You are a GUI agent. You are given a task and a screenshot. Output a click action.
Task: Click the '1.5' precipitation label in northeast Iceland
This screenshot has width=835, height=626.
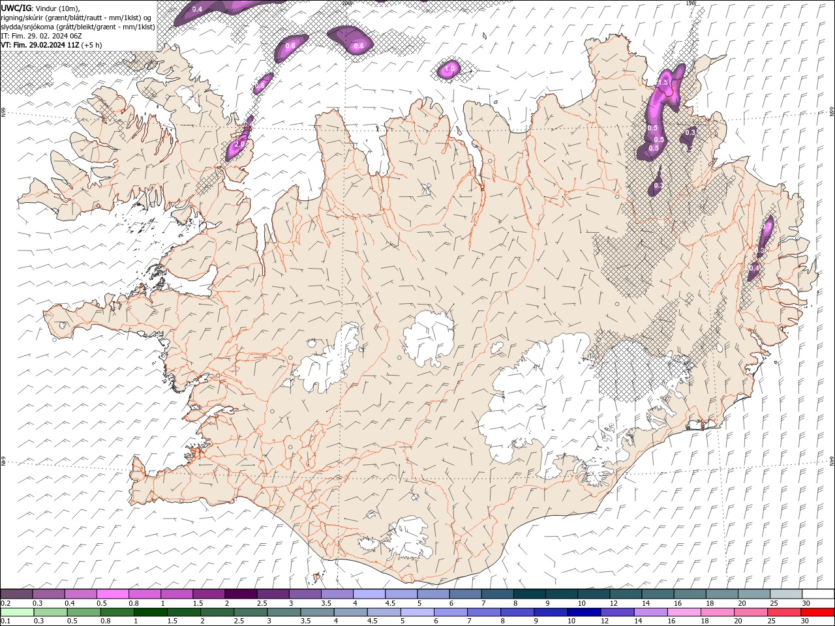coord(663,83)
